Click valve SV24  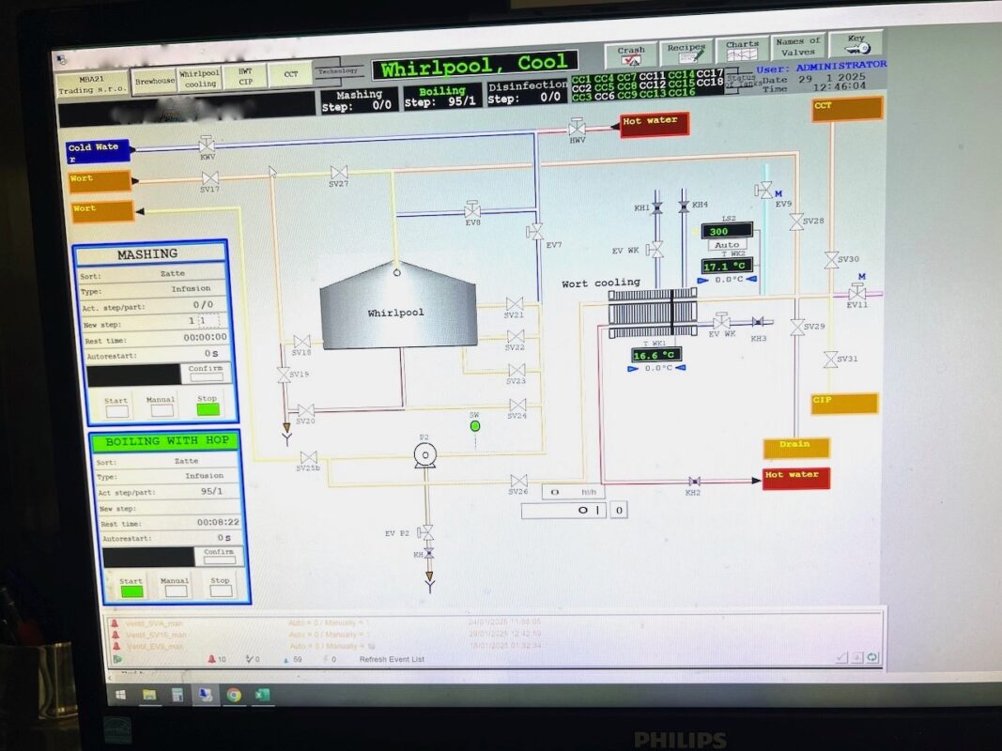coord(517,406)
